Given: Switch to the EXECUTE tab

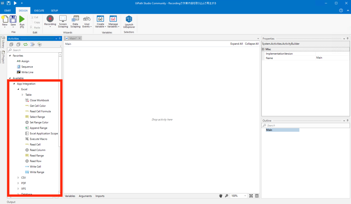Looking at the screenshot, I should 39,11.
